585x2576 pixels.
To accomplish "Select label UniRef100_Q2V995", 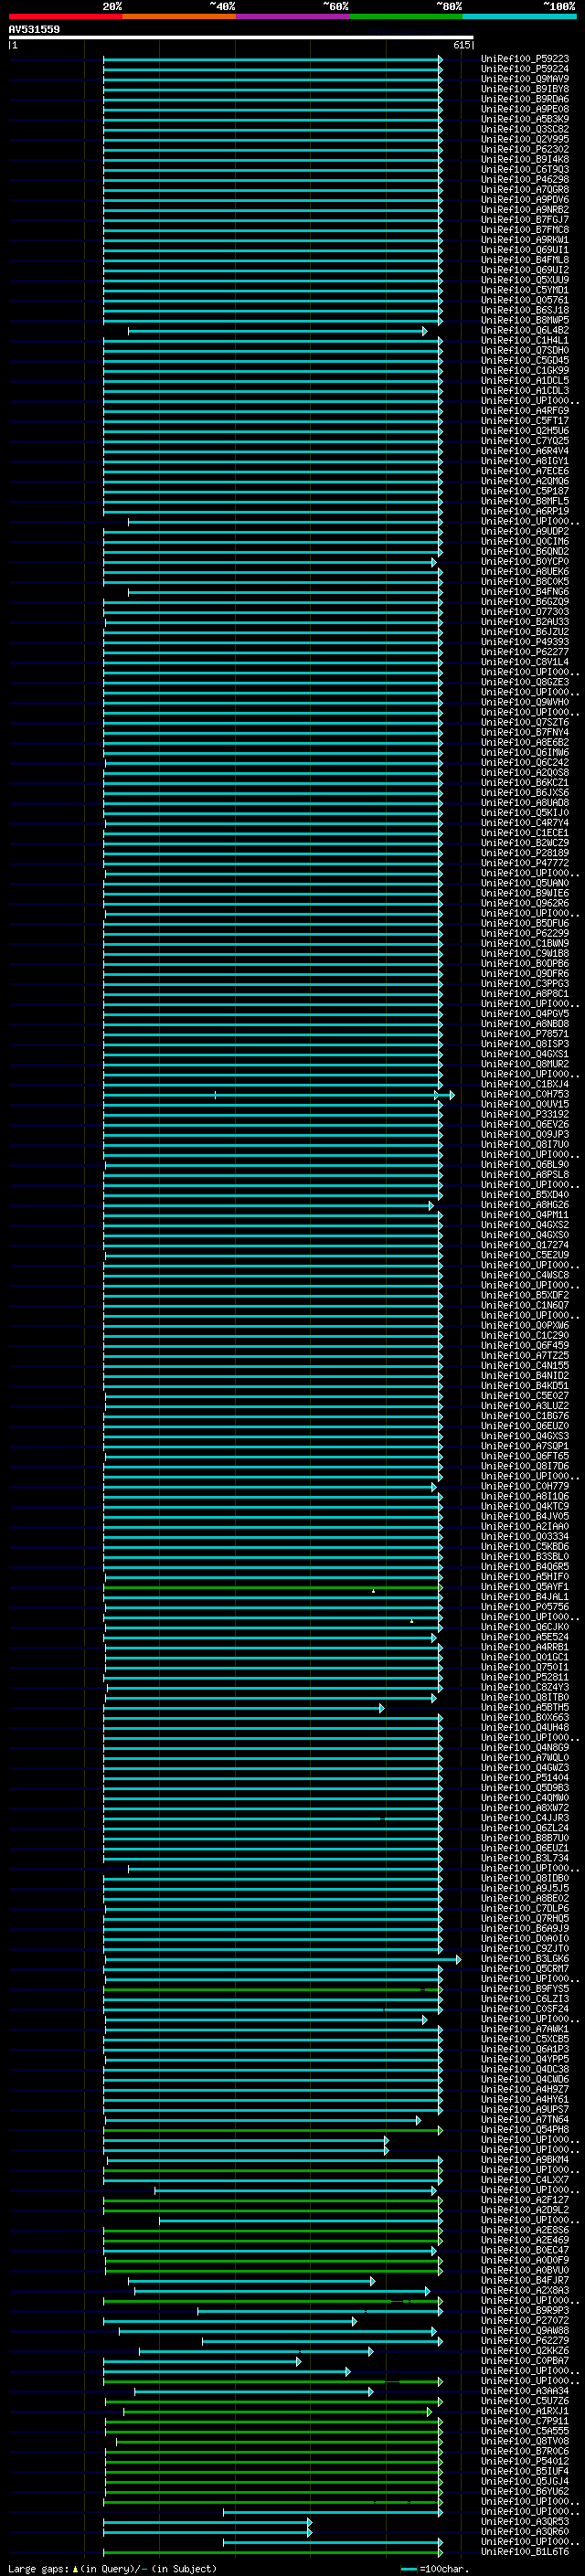I will pos(525,139).
